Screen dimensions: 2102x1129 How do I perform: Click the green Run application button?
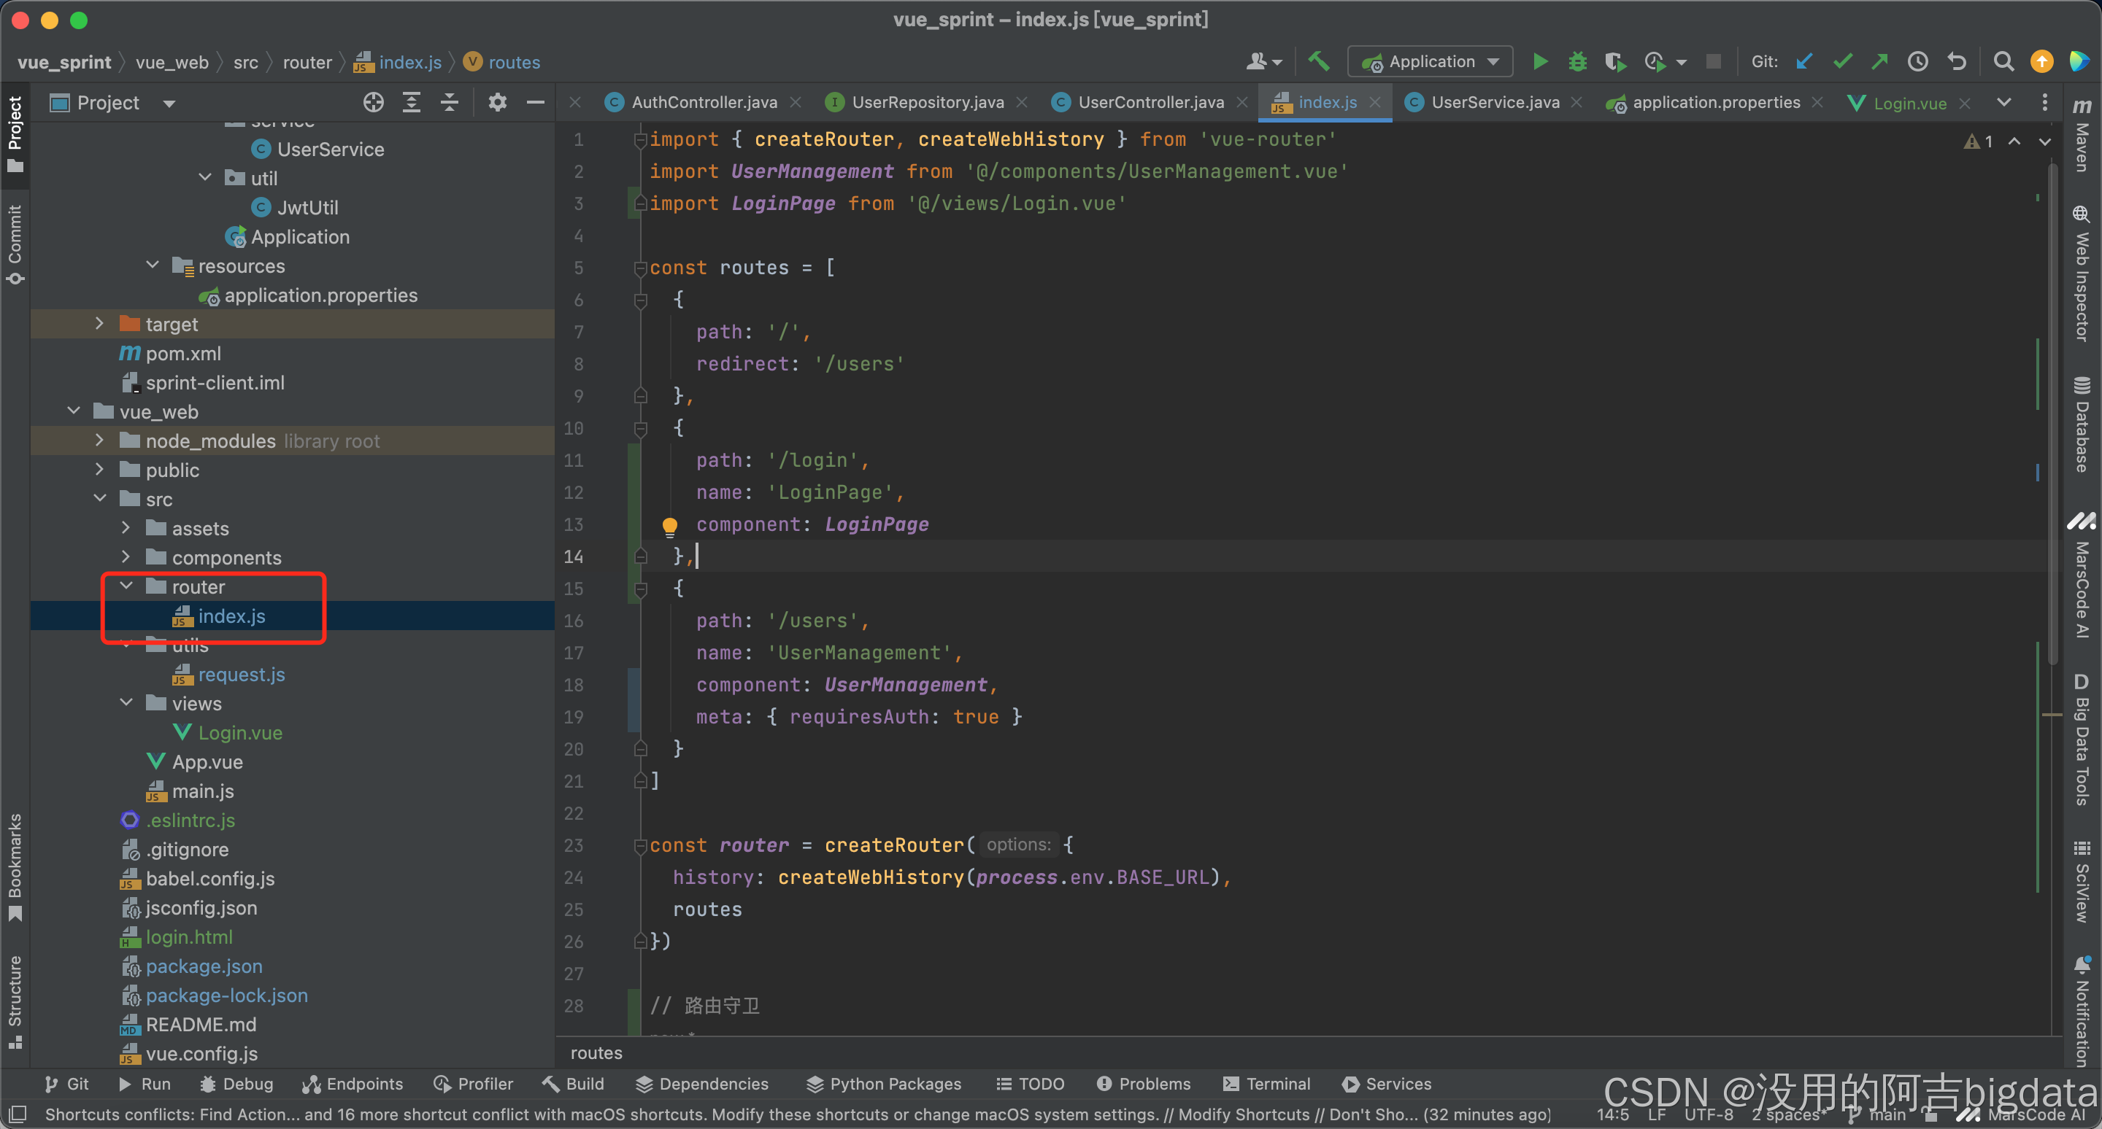tap(1540, 61)
